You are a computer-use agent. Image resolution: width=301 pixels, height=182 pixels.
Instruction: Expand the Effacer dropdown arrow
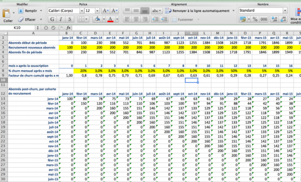point(41,20)
